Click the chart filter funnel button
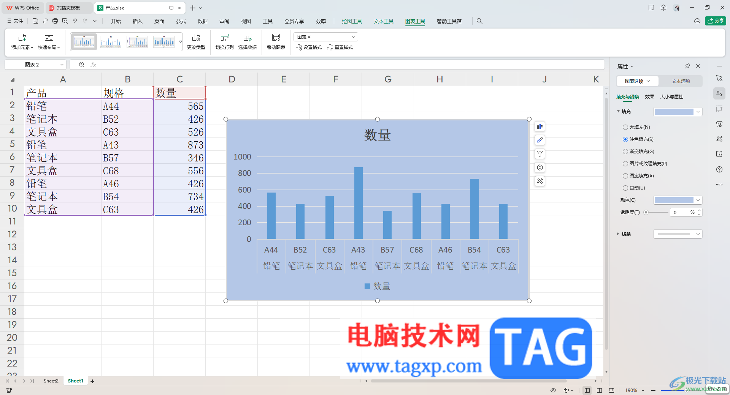This screenshot has height=395, width=730. click(x=540, y=154)
